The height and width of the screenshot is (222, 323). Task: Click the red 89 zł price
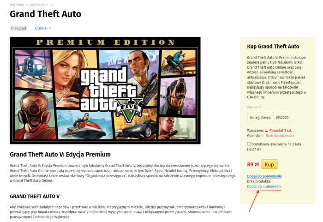253,164
